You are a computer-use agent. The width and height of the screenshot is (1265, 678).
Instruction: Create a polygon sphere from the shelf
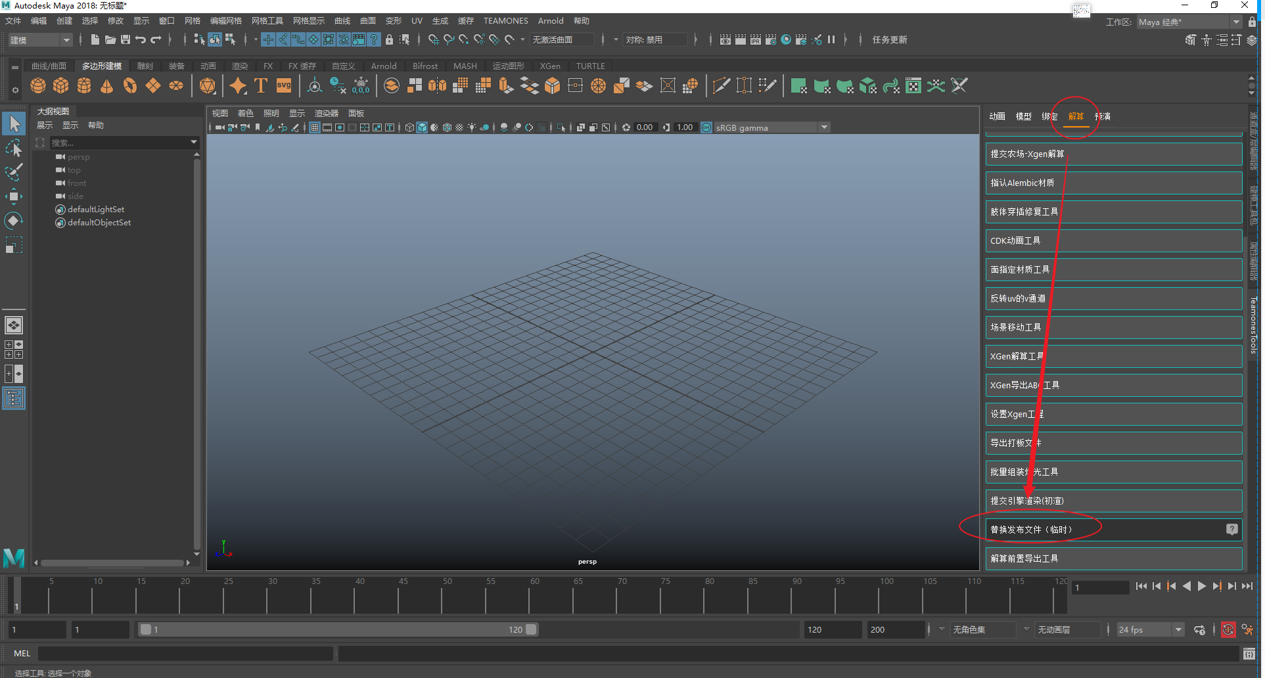[x=38, y=86]
